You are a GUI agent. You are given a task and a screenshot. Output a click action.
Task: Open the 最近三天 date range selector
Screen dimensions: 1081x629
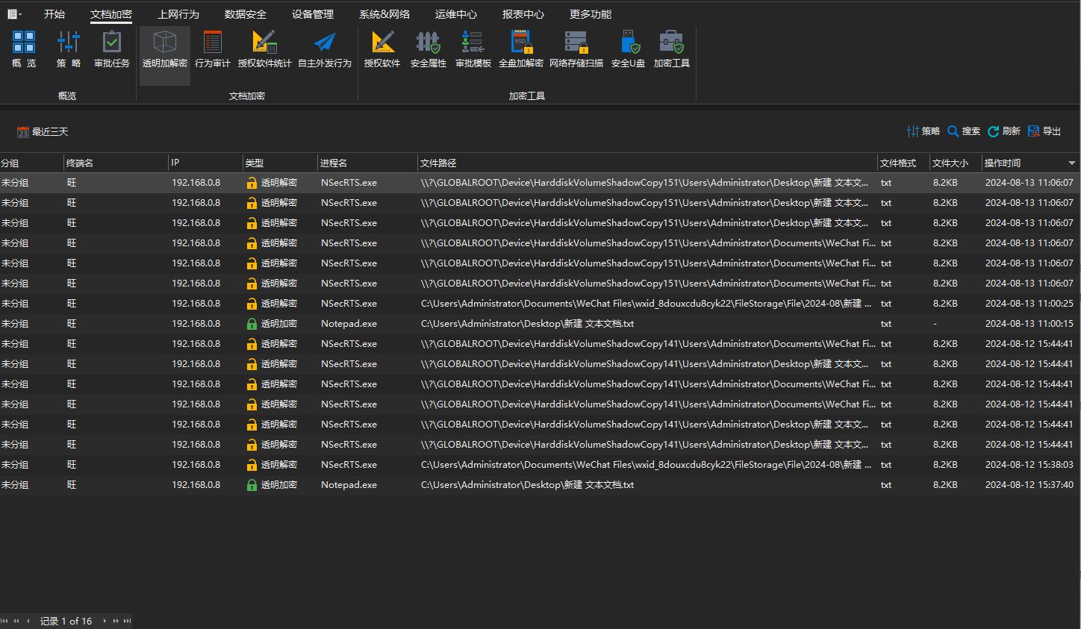tap(43, 132)
